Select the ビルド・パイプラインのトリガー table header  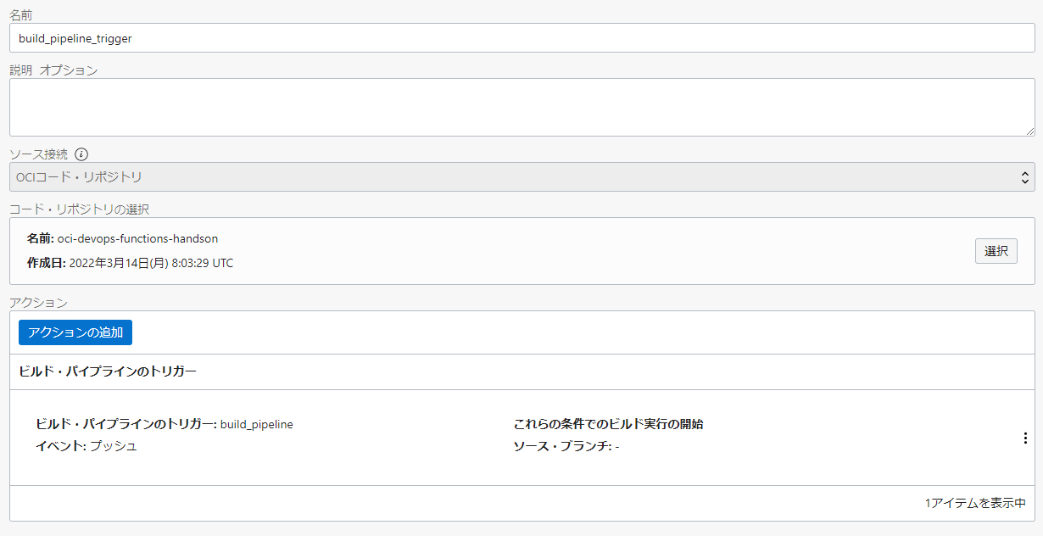(108, 371)
